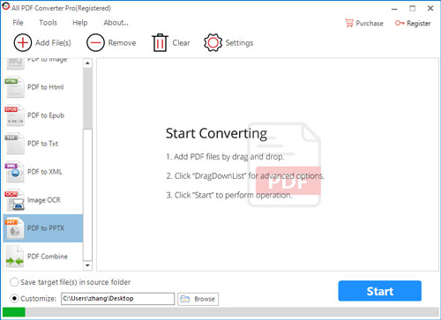Choose PDF to Epub label
This screenshot has width=441, height=320.
[46, 115]
